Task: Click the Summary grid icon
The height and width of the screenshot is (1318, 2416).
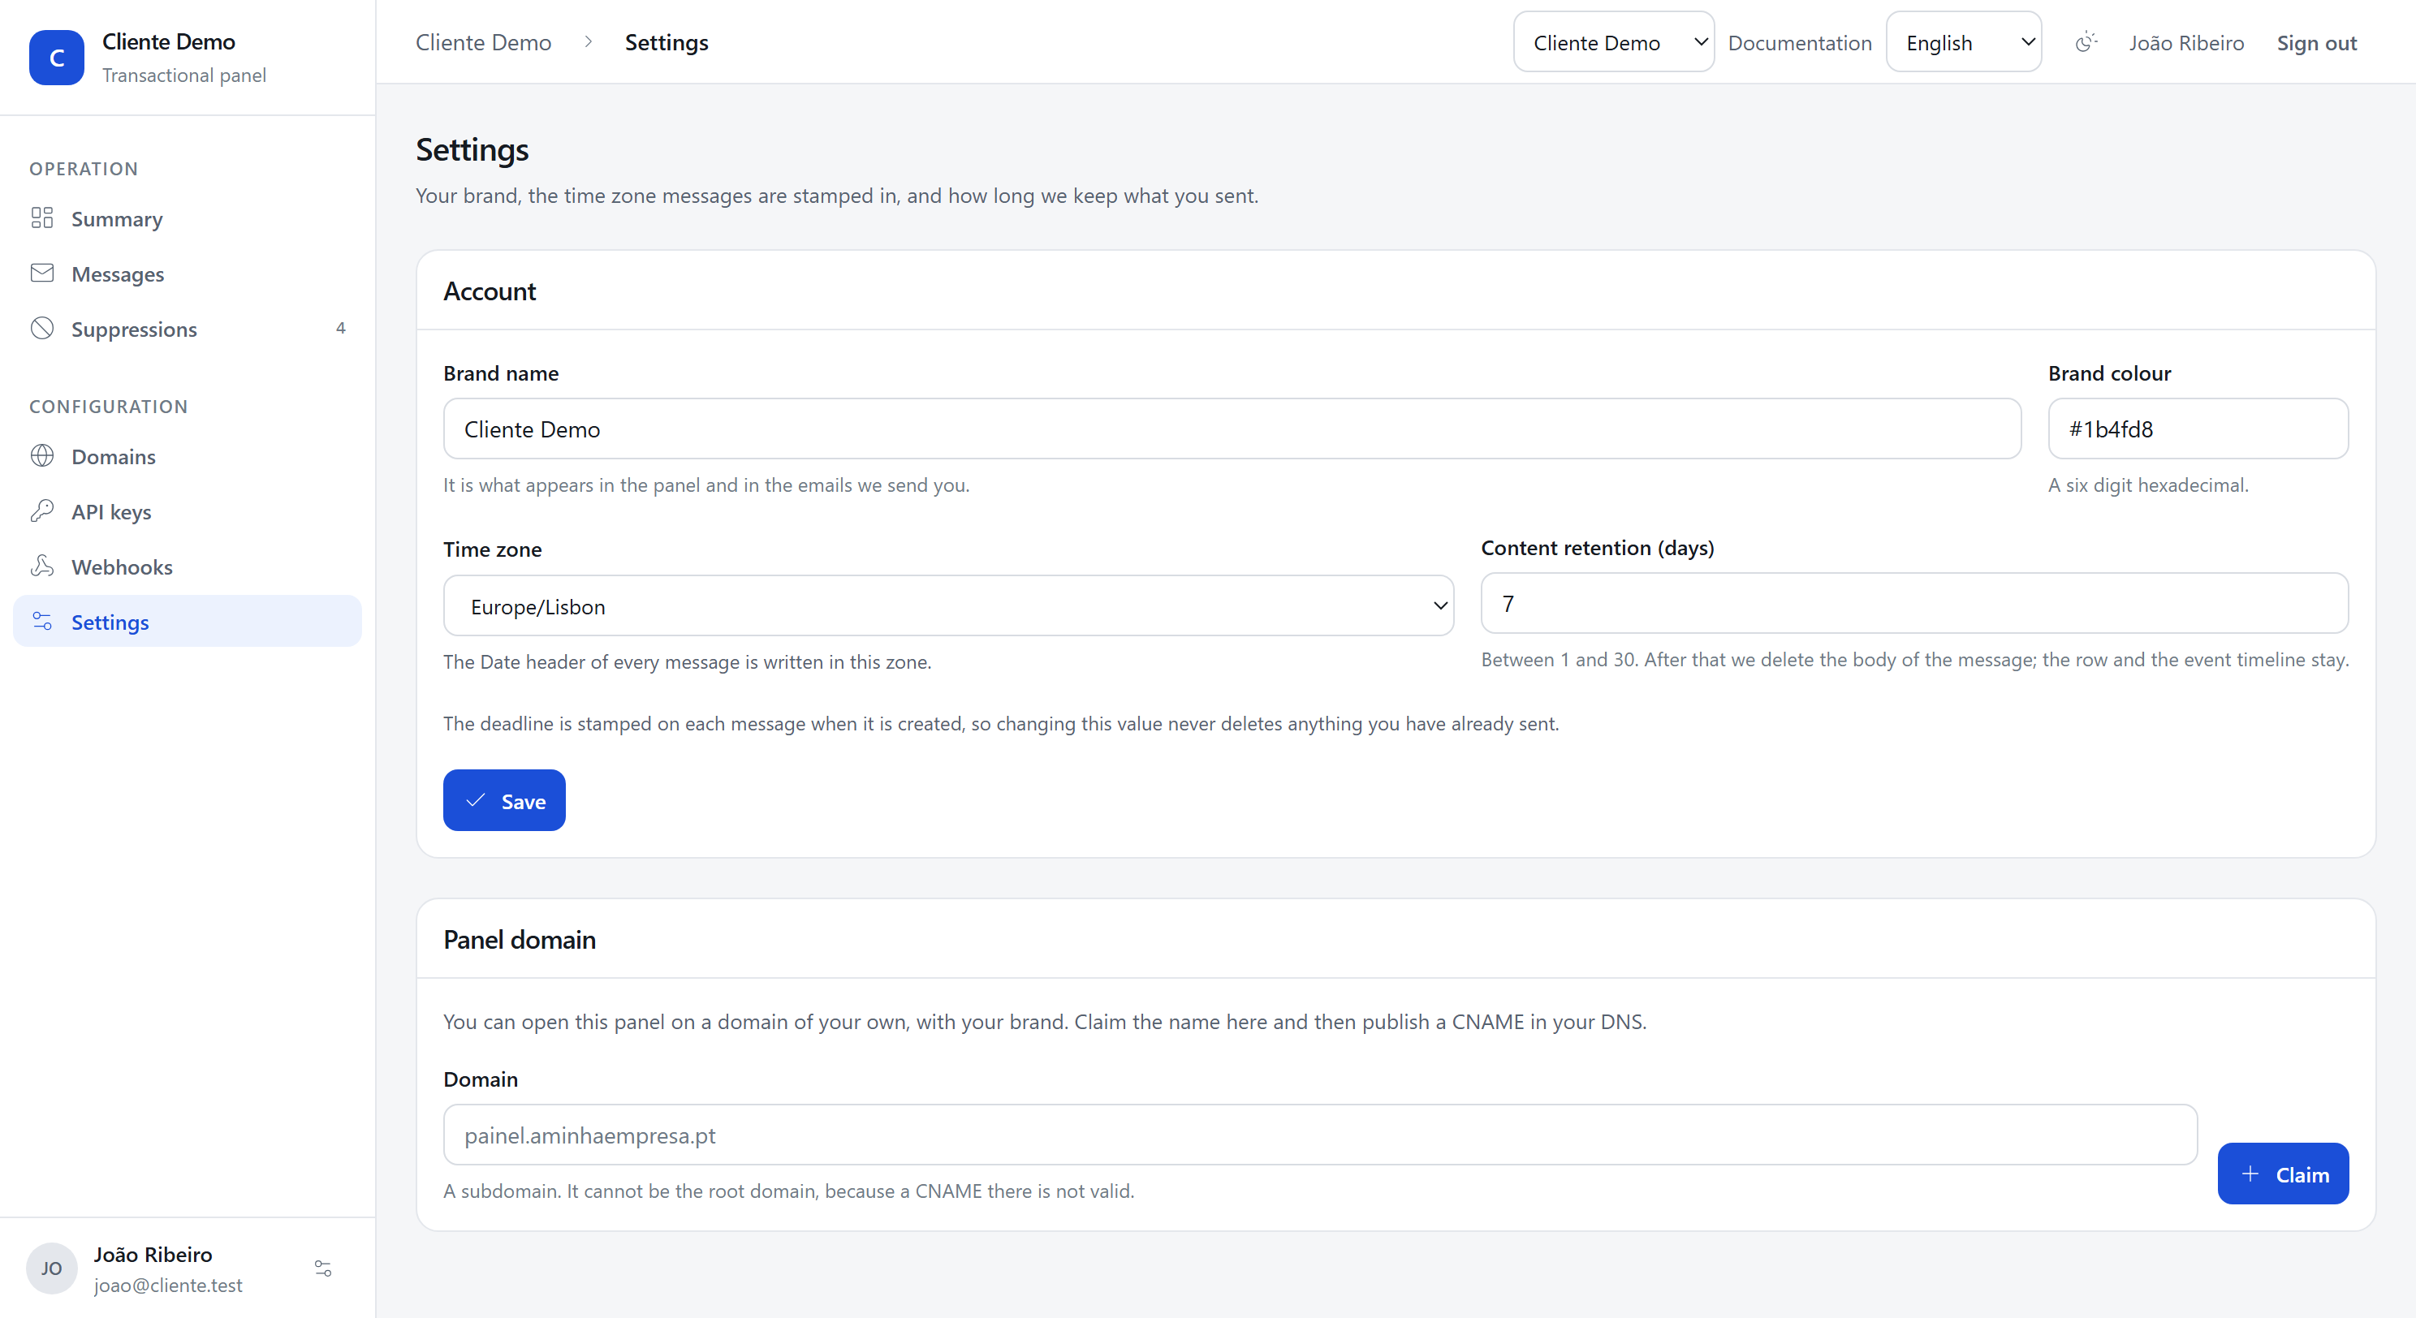Action: click(42, 218)
